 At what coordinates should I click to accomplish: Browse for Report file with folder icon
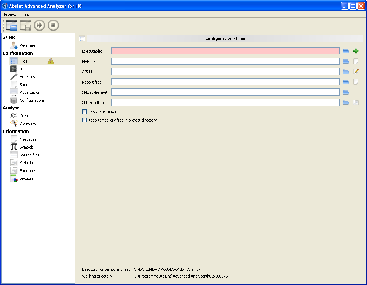pos(346,82)
